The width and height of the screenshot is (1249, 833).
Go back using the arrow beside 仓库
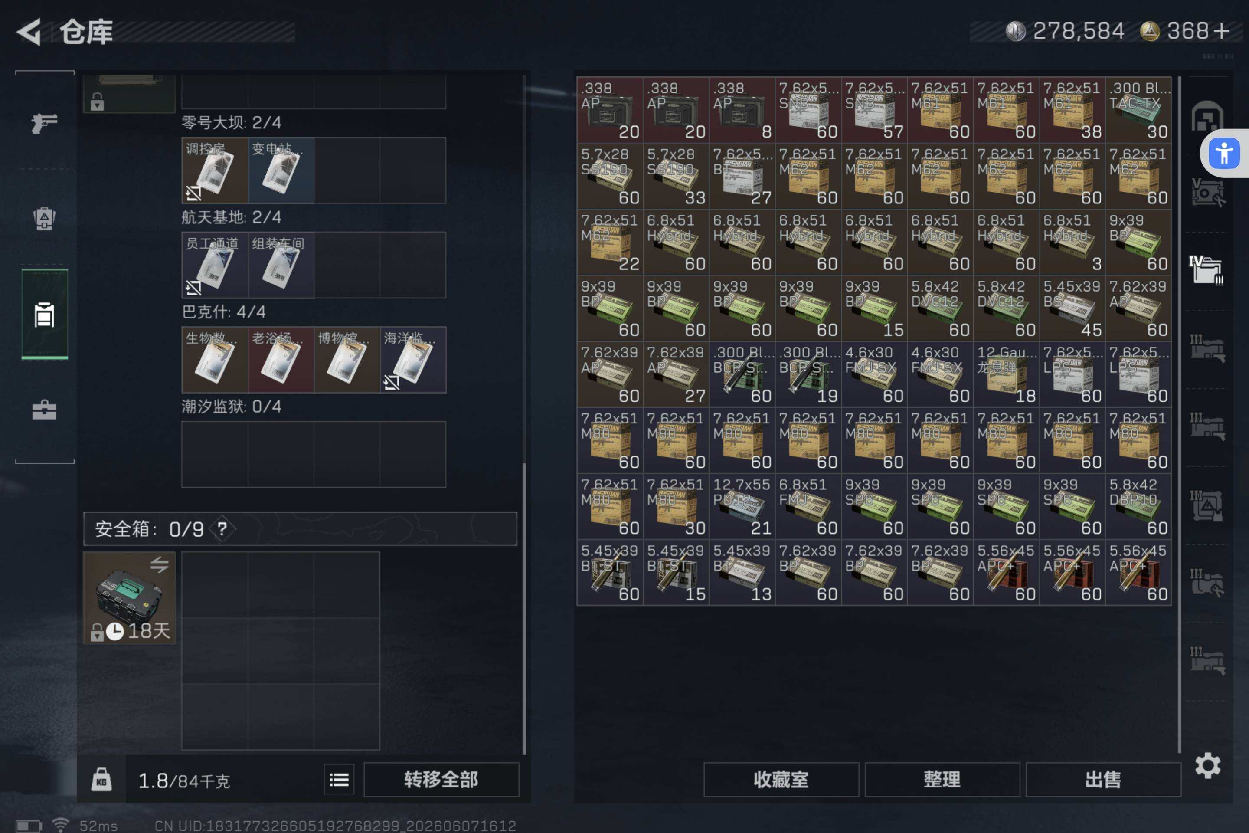pos(29,32)
